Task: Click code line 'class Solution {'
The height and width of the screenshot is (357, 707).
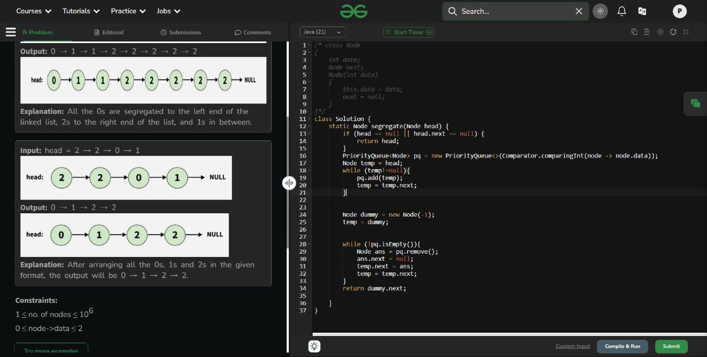Action: (343, 119)
